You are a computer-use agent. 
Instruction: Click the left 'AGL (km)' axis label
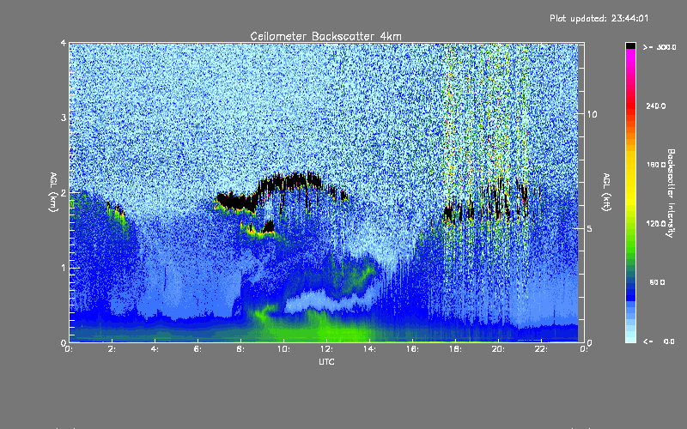(53, 191)
